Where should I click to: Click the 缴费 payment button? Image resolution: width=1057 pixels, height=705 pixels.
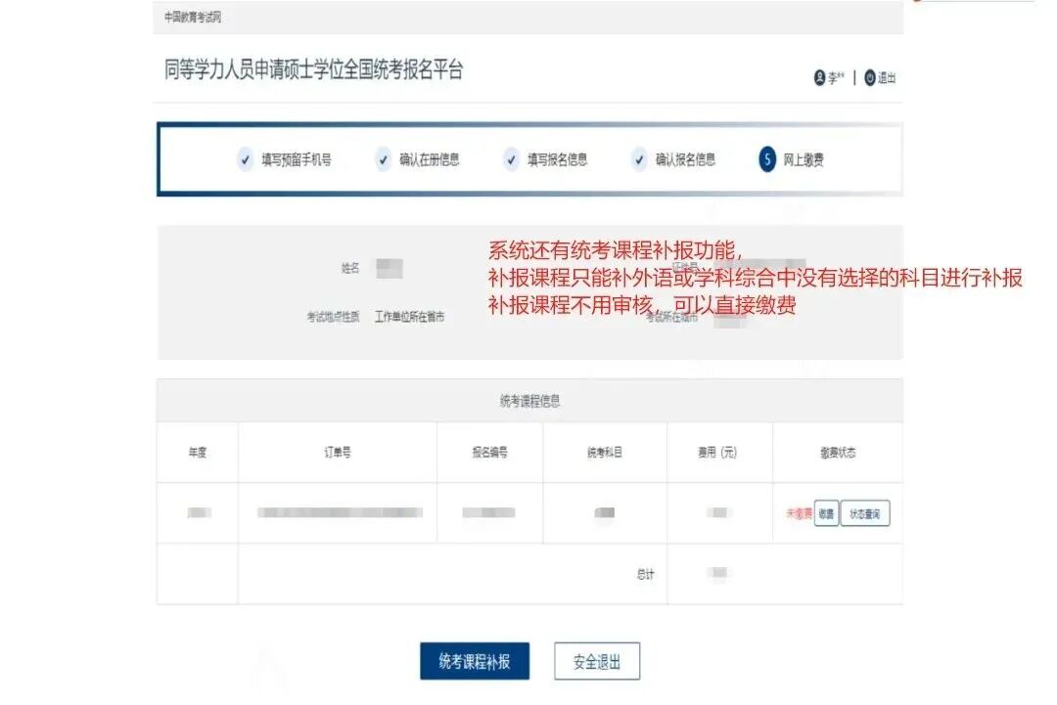click(825, 512)
